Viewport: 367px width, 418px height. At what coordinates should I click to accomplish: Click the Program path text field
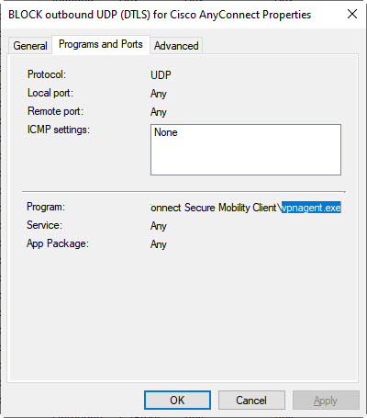(246, 208)
